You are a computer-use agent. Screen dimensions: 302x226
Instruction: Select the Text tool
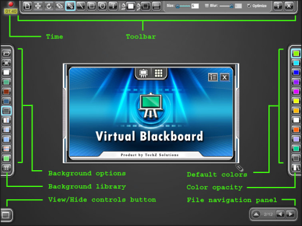(x=113, y=6)
